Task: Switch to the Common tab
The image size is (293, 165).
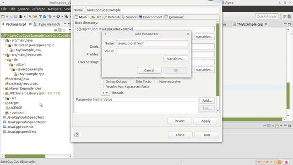Action: (x=174, y=17)
